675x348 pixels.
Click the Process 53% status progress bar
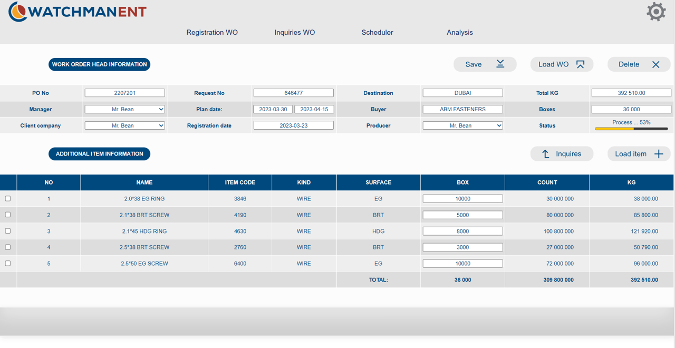[631, 128]
